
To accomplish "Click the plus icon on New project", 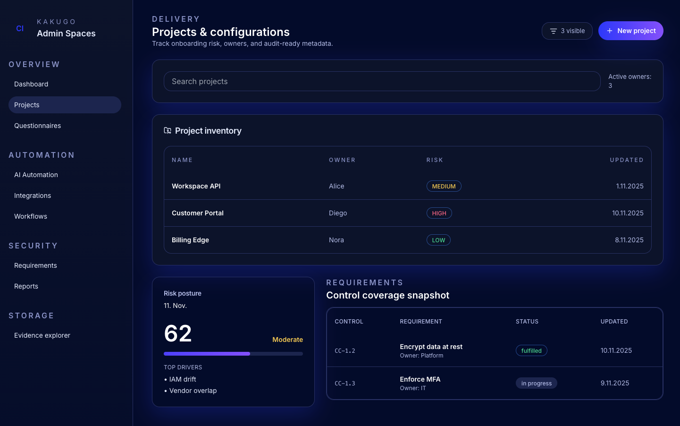I will tap(609, 30).
